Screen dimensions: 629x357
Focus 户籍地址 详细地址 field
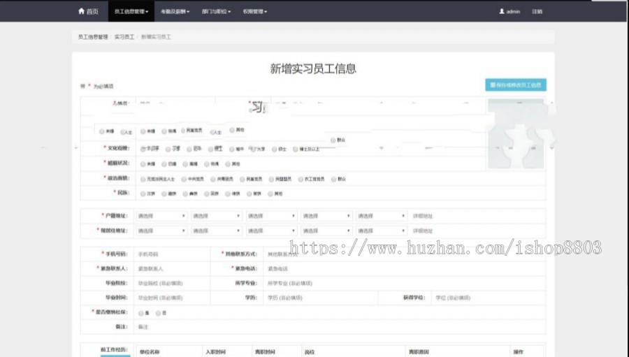pyautogui.click(x=477, y=216)
